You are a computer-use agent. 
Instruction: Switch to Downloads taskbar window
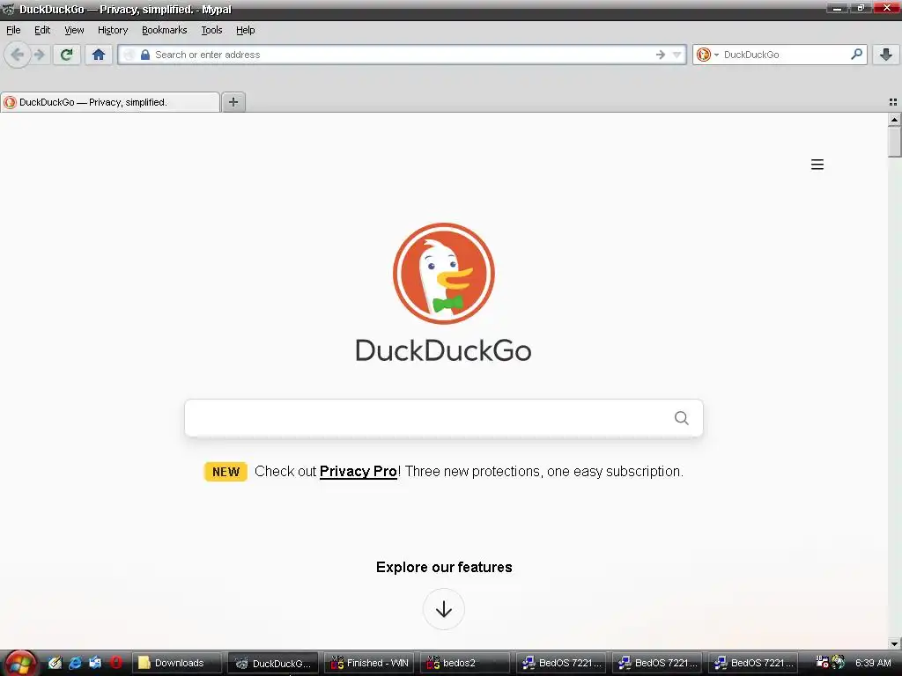click(x=176, y=663)
